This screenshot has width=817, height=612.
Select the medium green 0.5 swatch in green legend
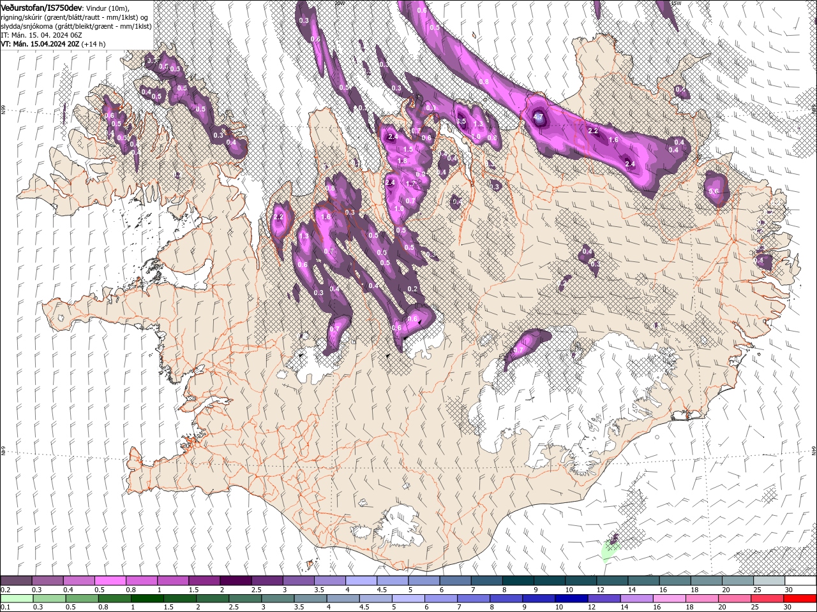(x=82, y=599)
